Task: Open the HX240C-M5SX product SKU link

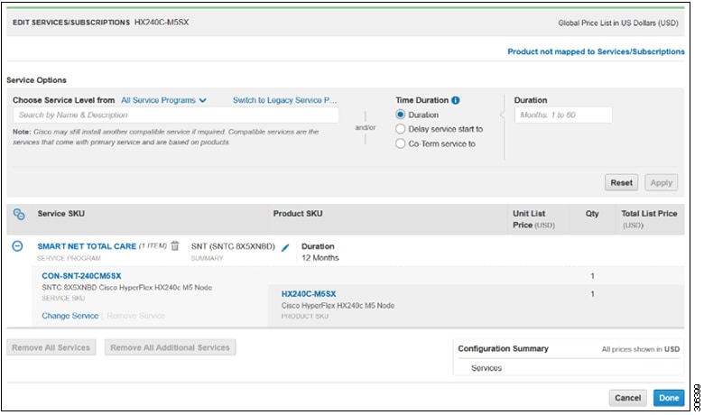Action: pyautogui.click(x=309, y=294)
